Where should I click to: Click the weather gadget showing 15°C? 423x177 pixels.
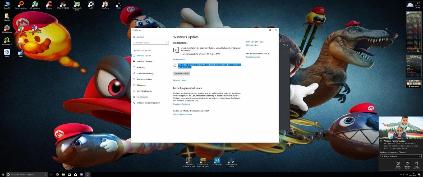click(x=413, y=5)
